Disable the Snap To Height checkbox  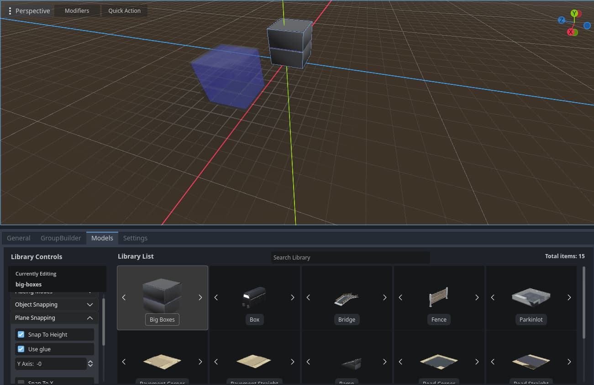[21, 334]
